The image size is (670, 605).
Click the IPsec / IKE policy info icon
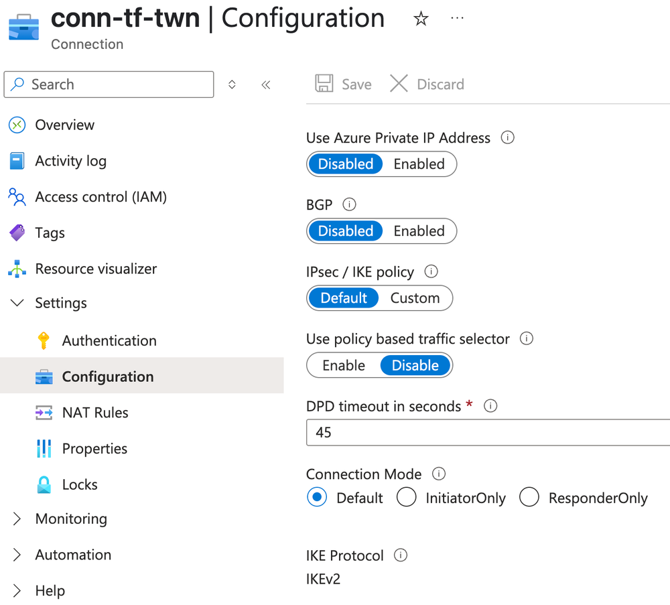(x=431, y=272)
